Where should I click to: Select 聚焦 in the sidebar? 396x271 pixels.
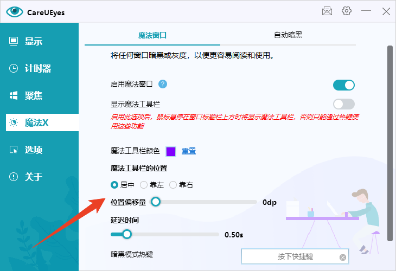point(34,95)
